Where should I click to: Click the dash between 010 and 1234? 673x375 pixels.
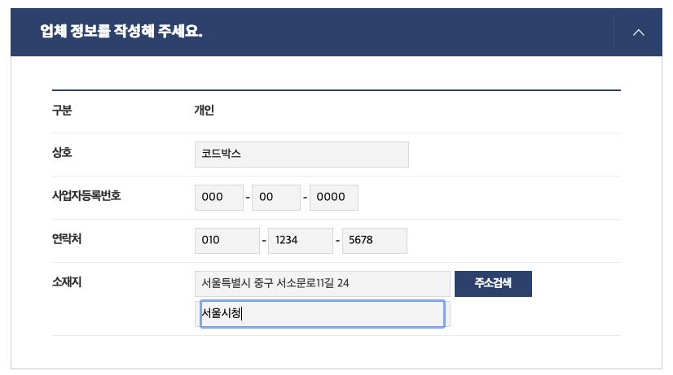pos(264,241)
